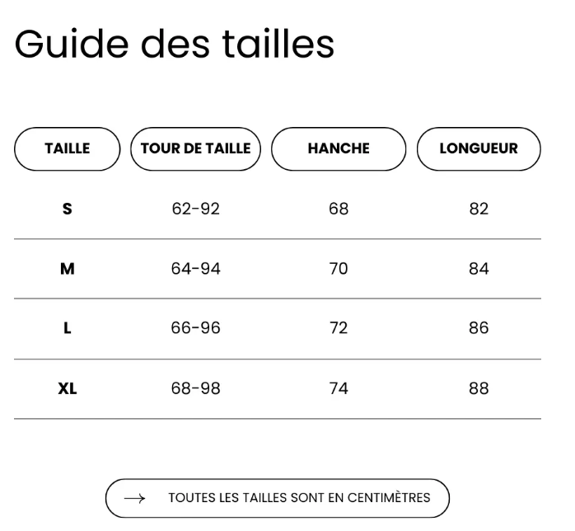Click length value 84 for size M

(x=479, y=269)
